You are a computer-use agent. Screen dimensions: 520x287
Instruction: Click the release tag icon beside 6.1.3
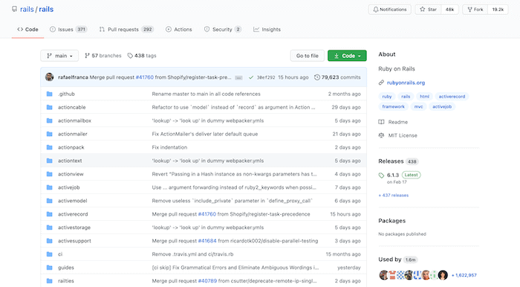click(381, 175)
